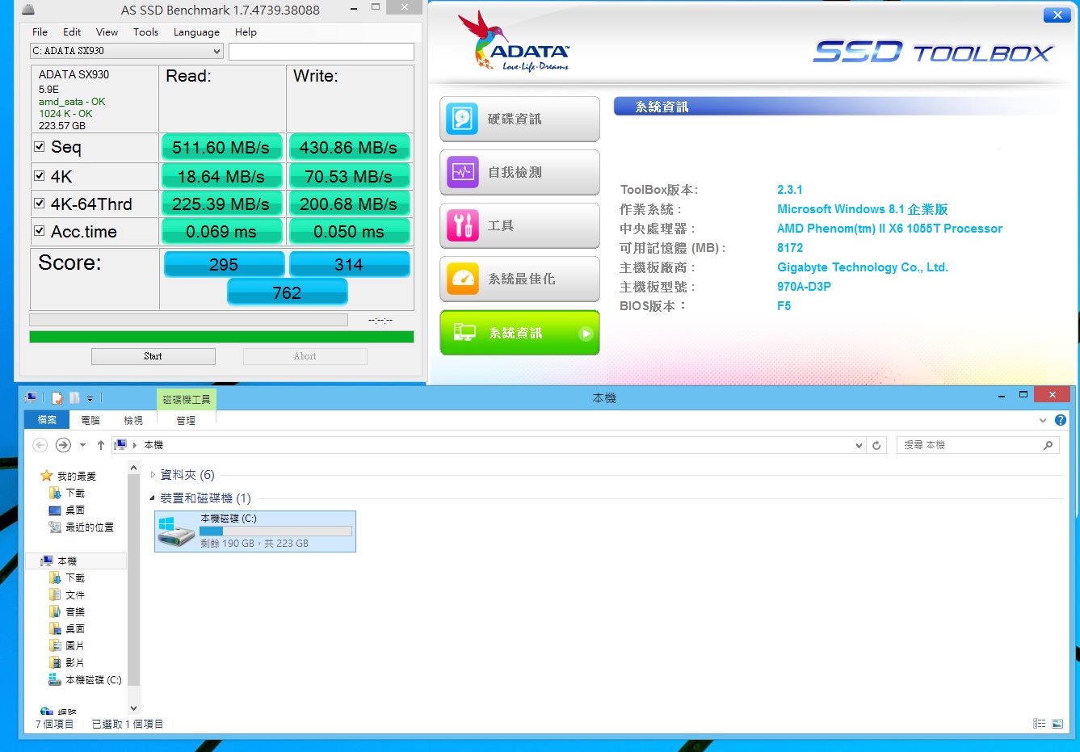Click the New Folder icon in Explorer quick access toolbar
The height and width of the screenshot is (752, 1080).
[x=74, y=398]
